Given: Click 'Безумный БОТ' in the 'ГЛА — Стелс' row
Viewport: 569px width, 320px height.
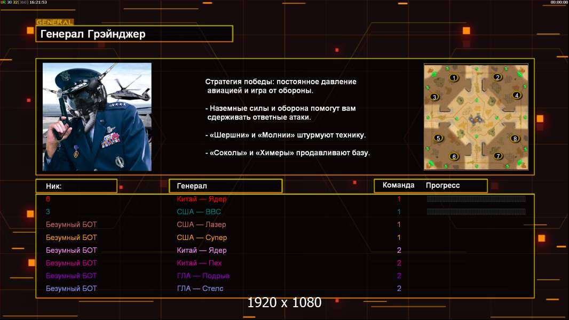Looking at the screenshot, I should click(x=71, y=289).
